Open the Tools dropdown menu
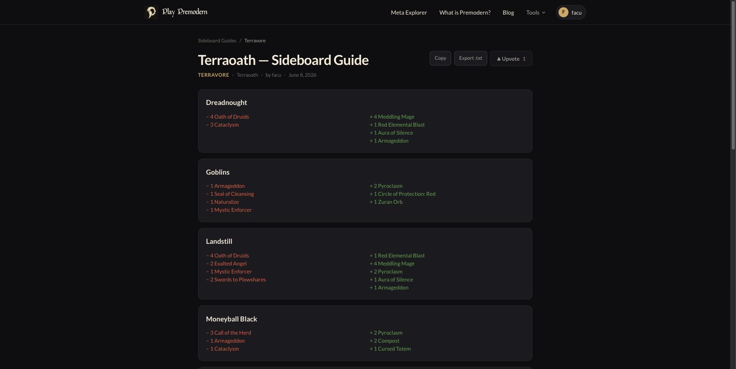Viewport: 736px width, 369px height. [536, 13]
